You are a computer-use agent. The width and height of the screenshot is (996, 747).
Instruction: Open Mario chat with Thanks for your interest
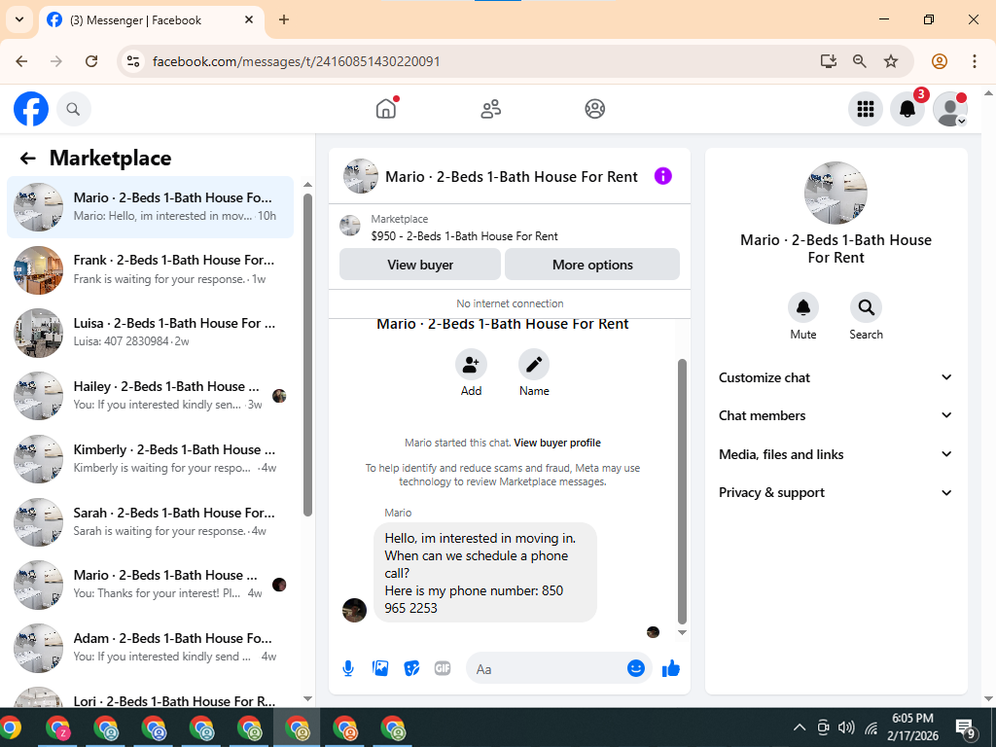pos(151,585)
